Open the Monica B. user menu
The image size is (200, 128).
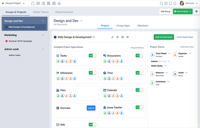(x=189, y=3)
